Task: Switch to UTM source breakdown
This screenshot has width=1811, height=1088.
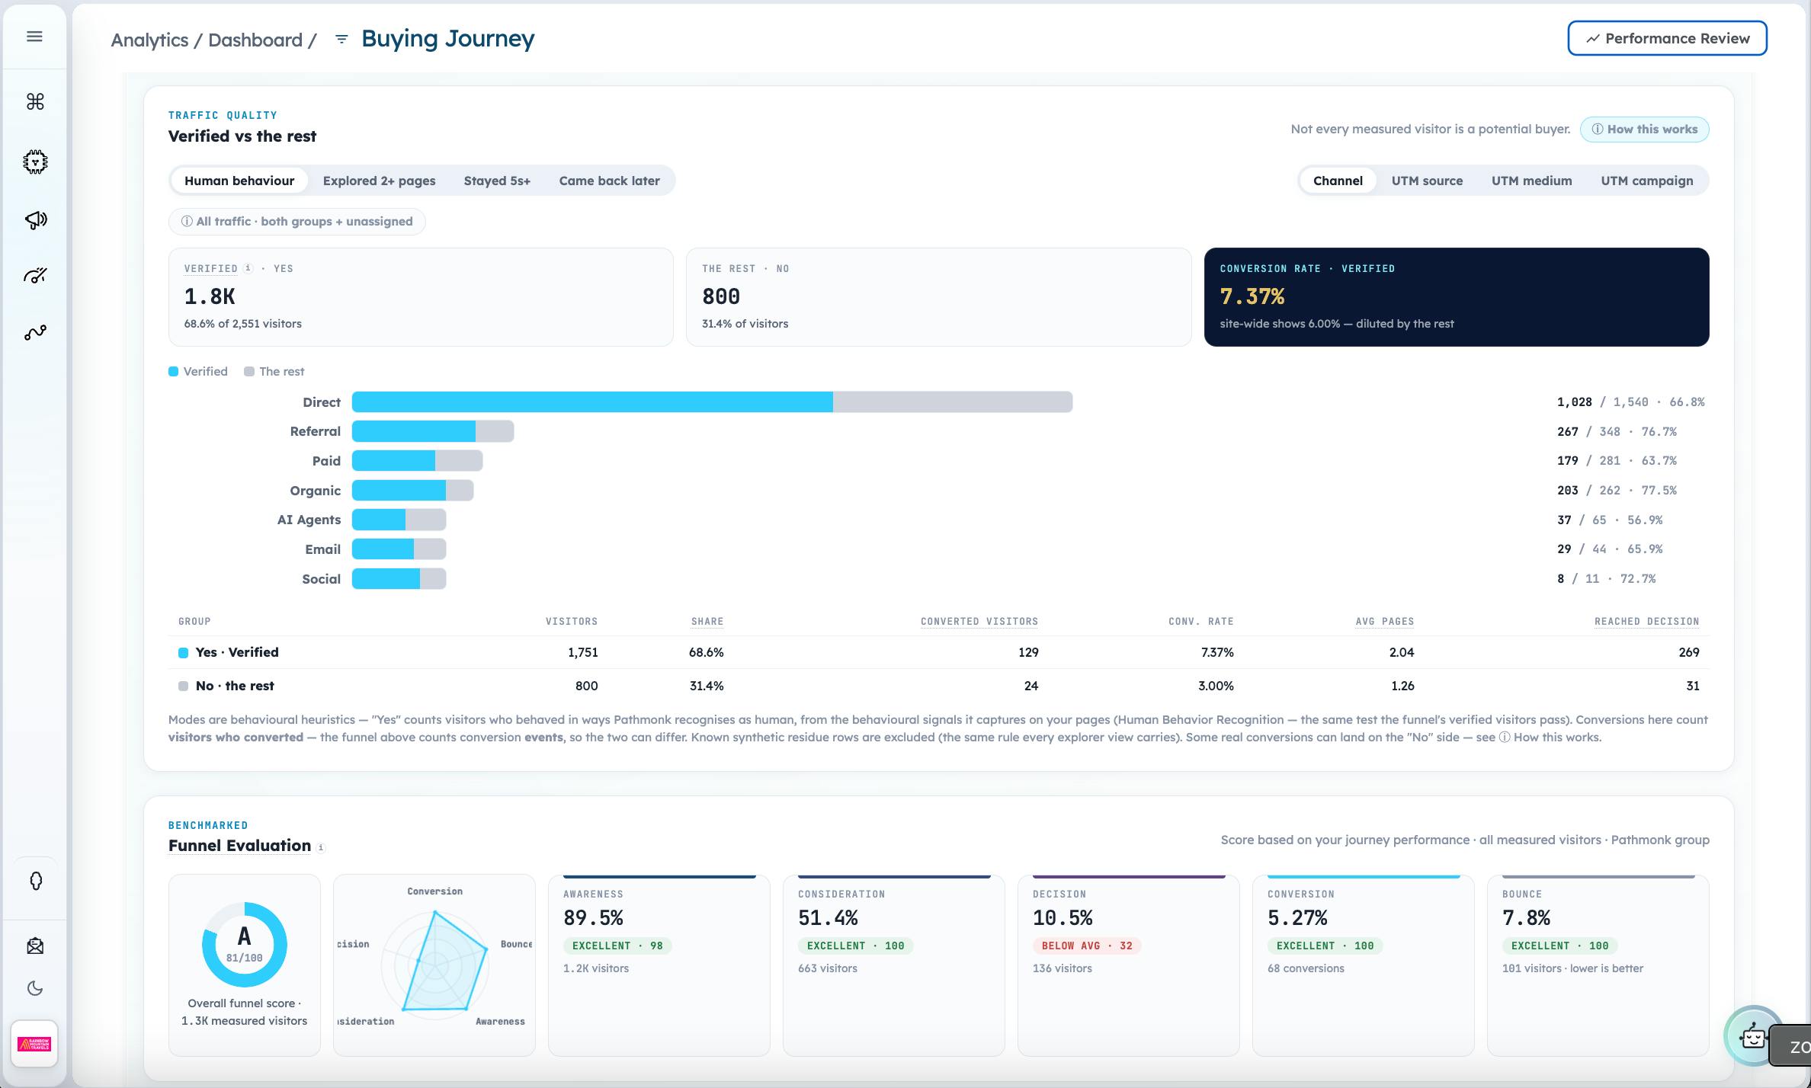Action: 1427,181
